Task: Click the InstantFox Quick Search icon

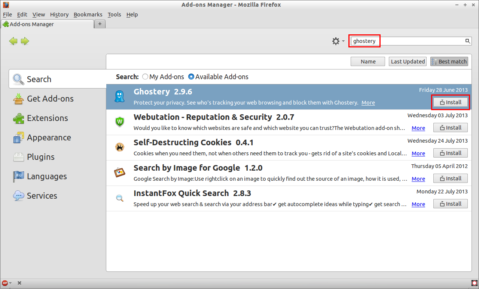Action: pos(119,198)
